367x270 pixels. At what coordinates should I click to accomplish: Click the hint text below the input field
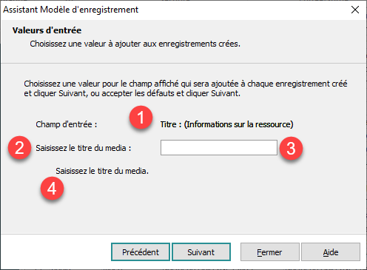point(102,171)
